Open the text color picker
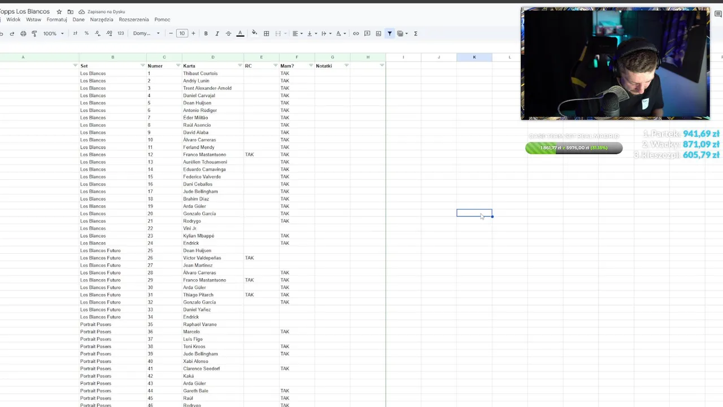Viewport: 723px width, 407px height. coord(240,33)
